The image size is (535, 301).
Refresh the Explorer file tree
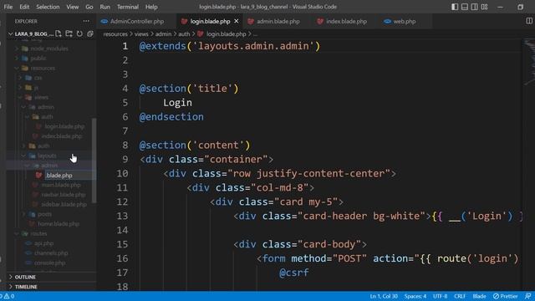point(79,33)
